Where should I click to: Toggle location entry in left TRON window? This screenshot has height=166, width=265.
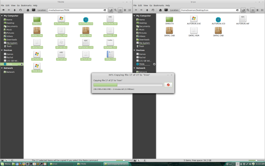point(111,10)
